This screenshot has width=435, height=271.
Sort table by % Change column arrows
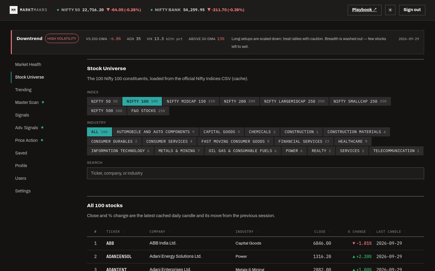370,232
